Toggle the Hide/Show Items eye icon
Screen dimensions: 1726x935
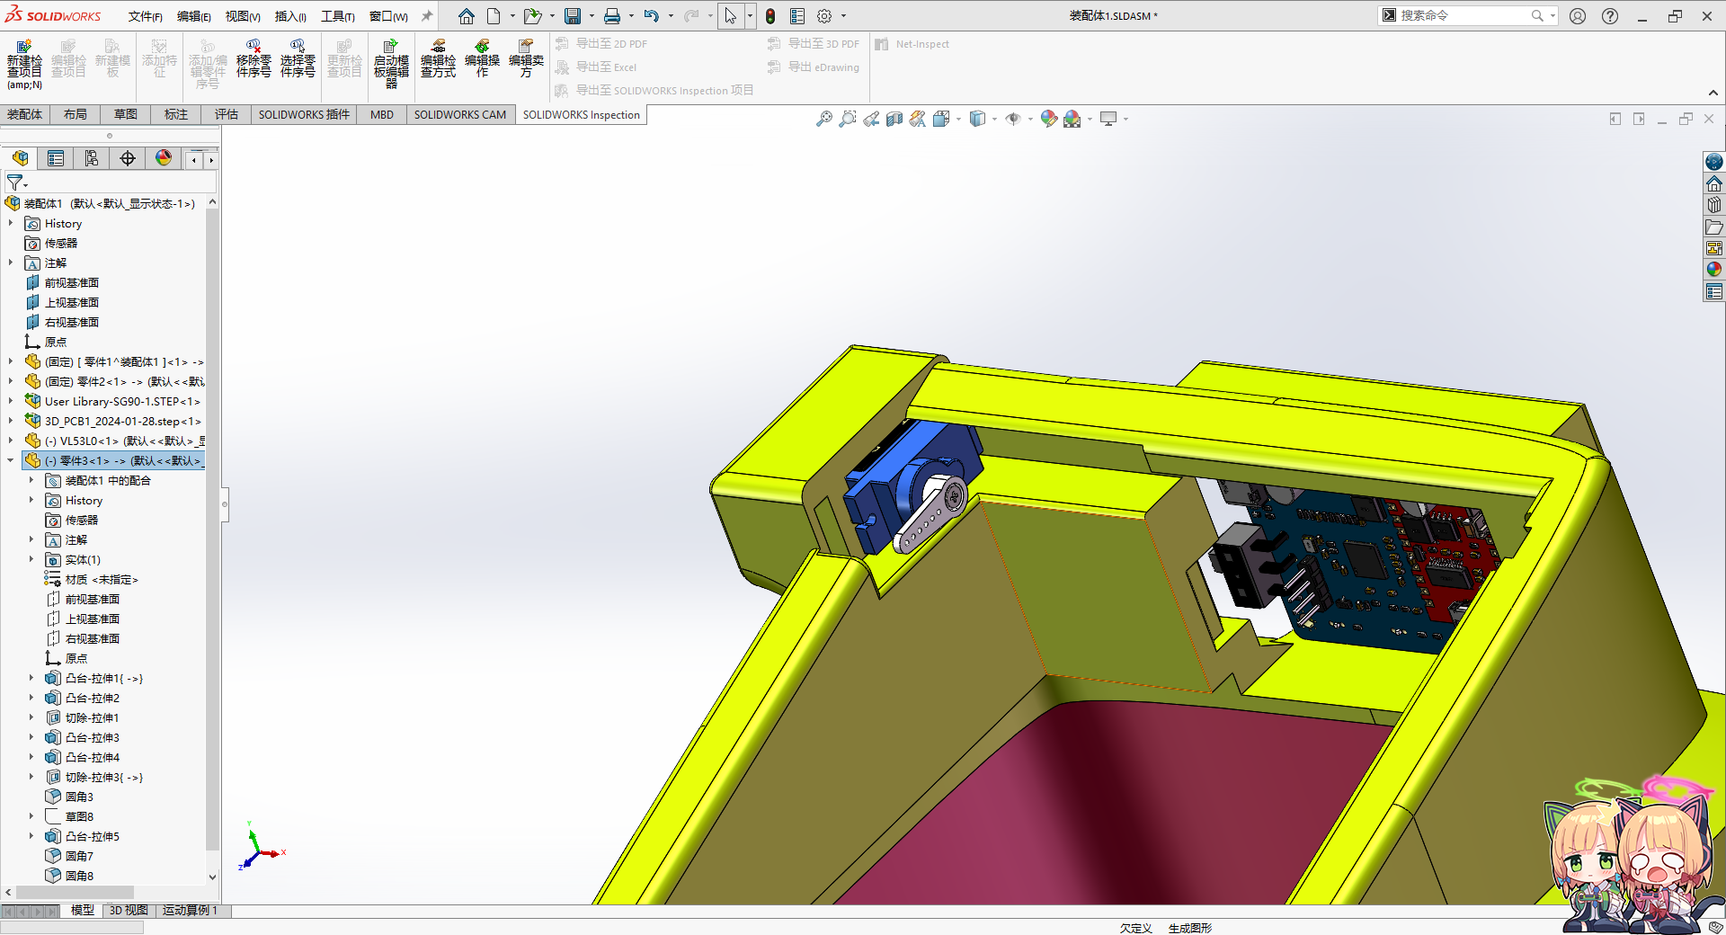click(1013, 119)
